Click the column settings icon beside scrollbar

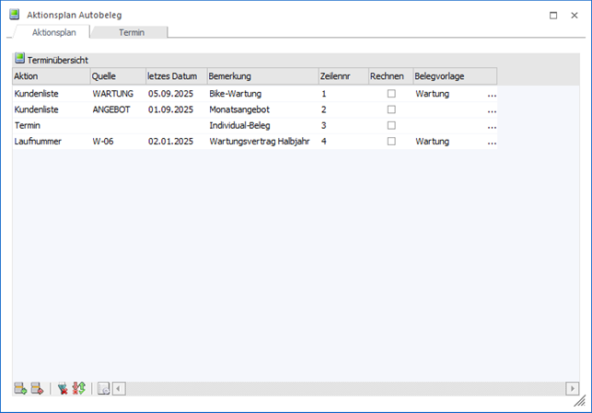[103, 388]
